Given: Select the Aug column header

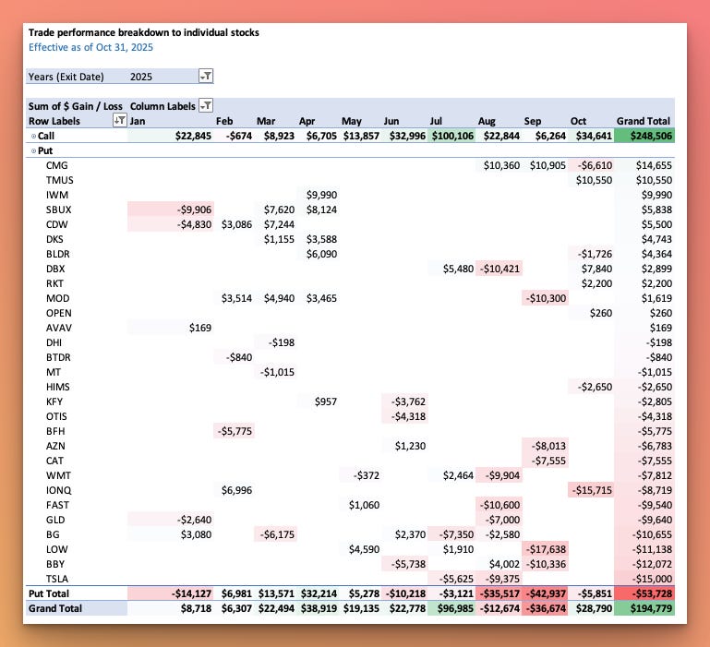Looking at the screenshot, I should click(487, 121).
